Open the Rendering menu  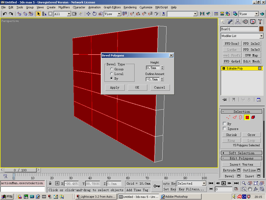[x=130, y=7]
